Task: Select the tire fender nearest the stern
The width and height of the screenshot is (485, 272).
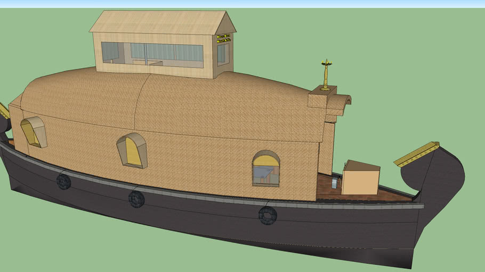Action: click(64, 181)
